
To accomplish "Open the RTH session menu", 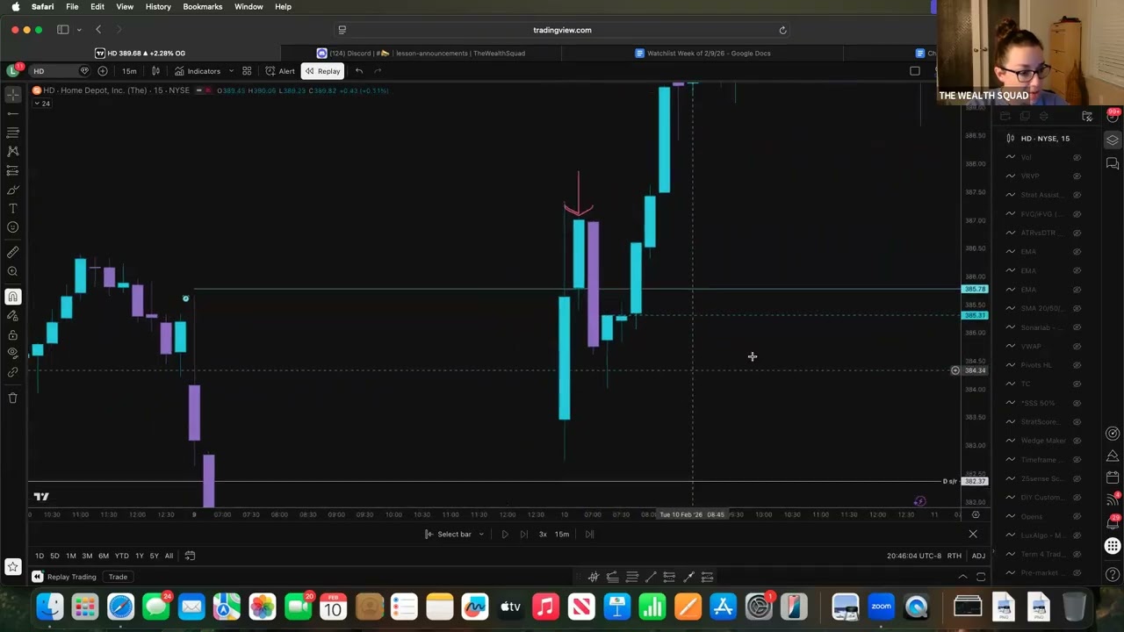I will click(x=954, y=556).
